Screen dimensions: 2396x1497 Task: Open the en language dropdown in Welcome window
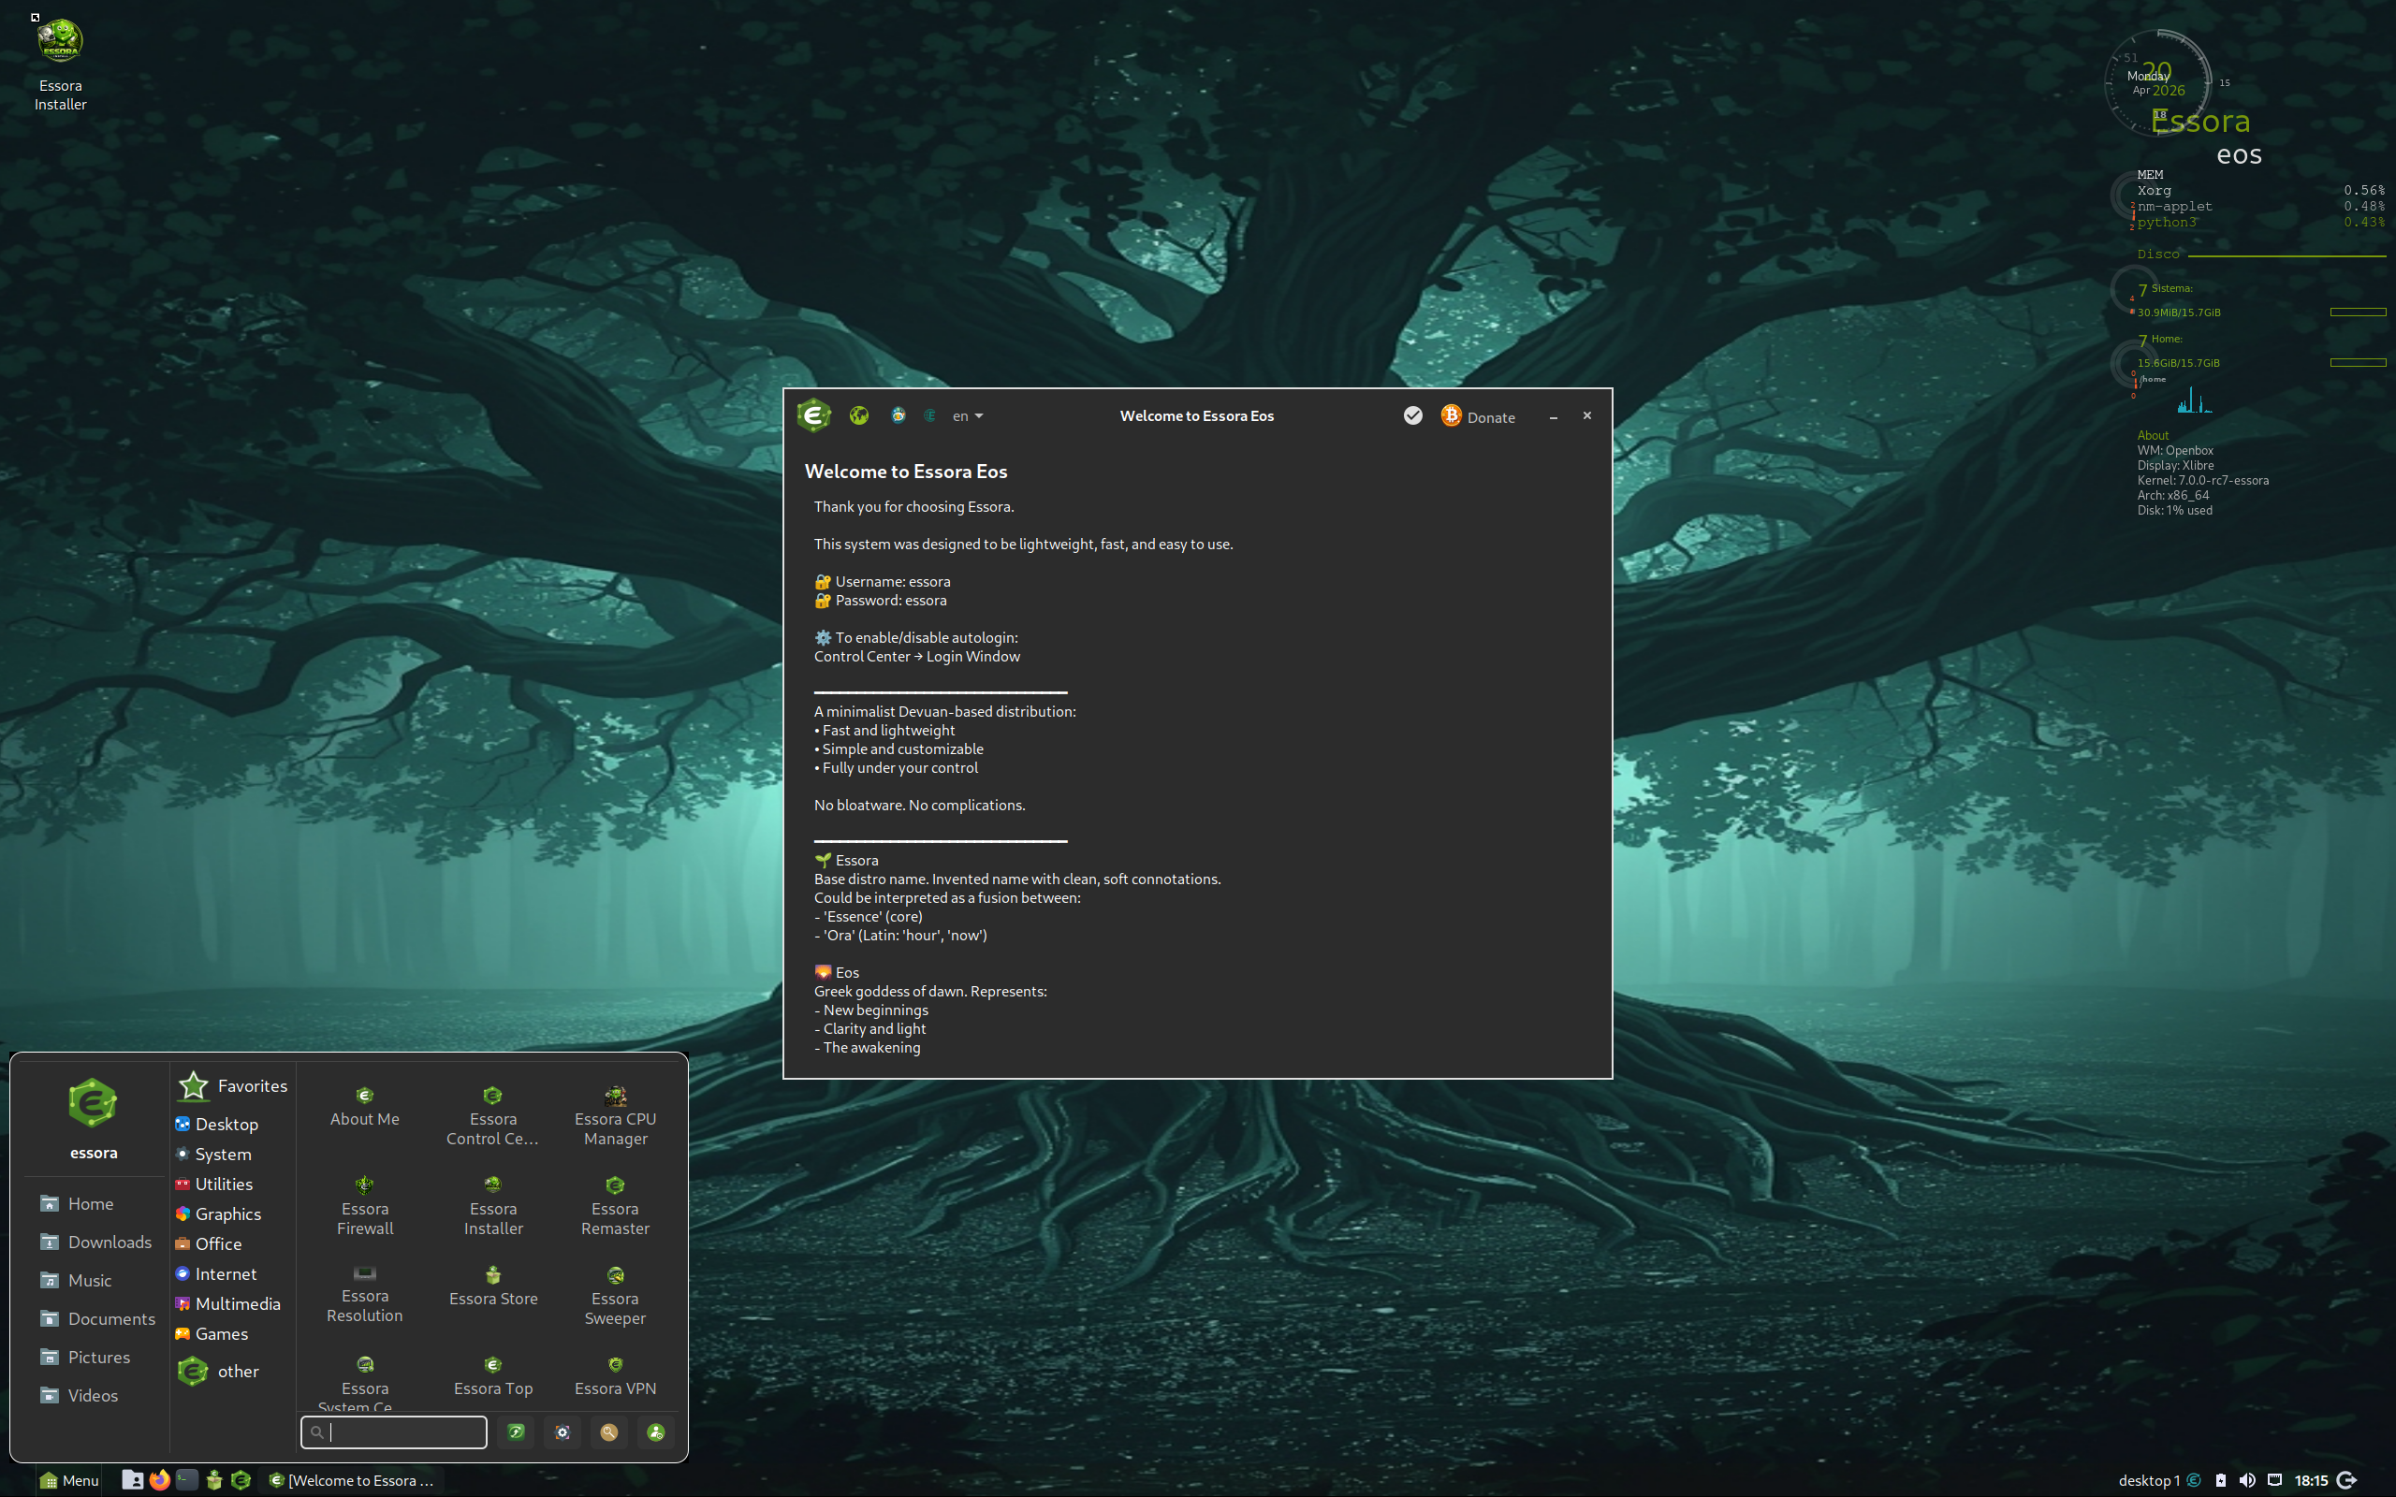pyautogui.click(x=968, y=415)
